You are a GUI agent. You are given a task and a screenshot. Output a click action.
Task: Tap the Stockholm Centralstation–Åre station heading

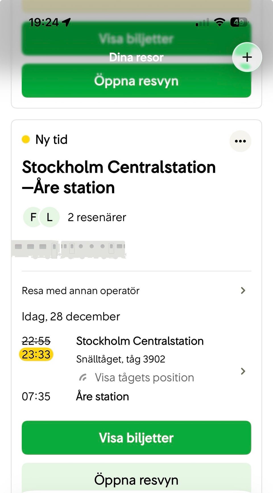[119, 177]
